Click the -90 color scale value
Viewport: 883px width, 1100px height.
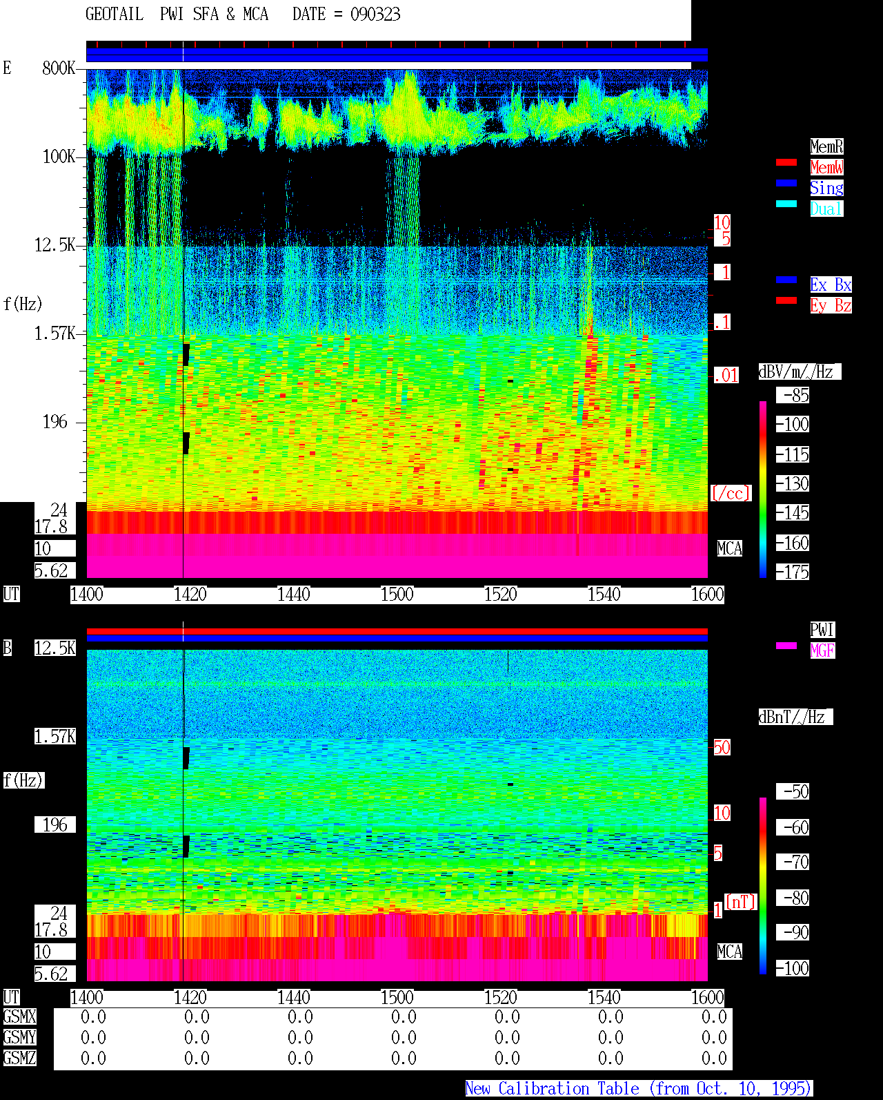793,932
